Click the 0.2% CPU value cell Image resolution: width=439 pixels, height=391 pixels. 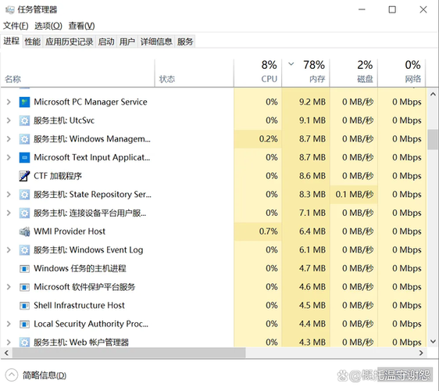pyautogui.click(x=258, y=139)
